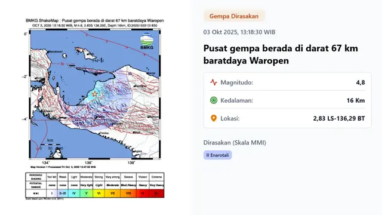Click the Gempa Dirasakan badge
This screenshot has width=382, height=215.
(x=234, y=16)
